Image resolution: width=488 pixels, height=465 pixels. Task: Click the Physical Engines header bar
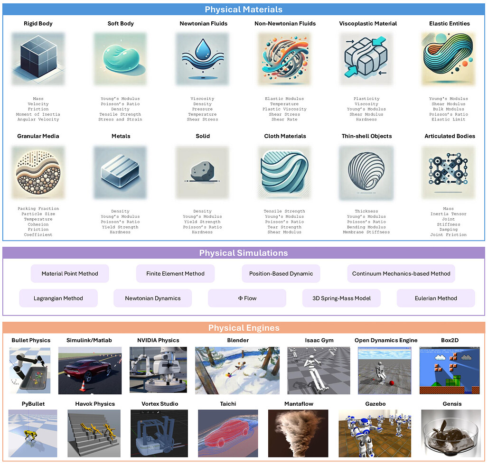(244, 328)
